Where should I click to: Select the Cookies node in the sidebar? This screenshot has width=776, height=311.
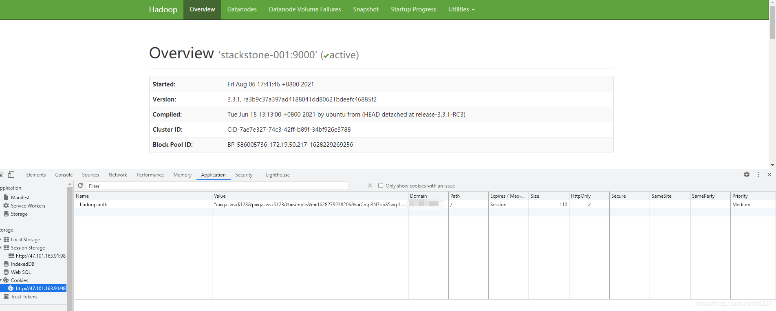tap(19, 280)
